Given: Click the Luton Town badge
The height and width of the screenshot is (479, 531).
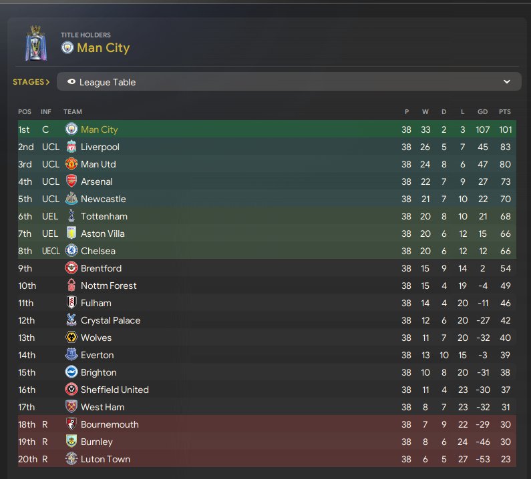Looking at the screenshot, I should (71, 459).
